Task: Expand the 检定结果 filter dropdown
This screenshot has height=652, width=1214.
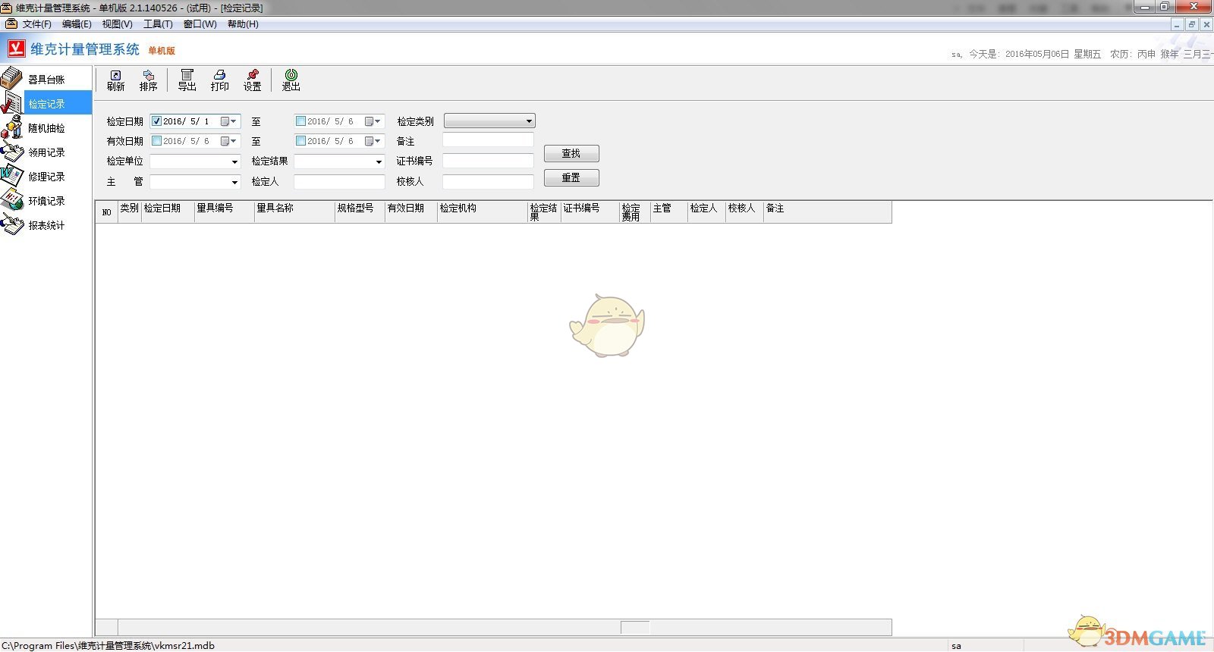Action: [379, 161]
